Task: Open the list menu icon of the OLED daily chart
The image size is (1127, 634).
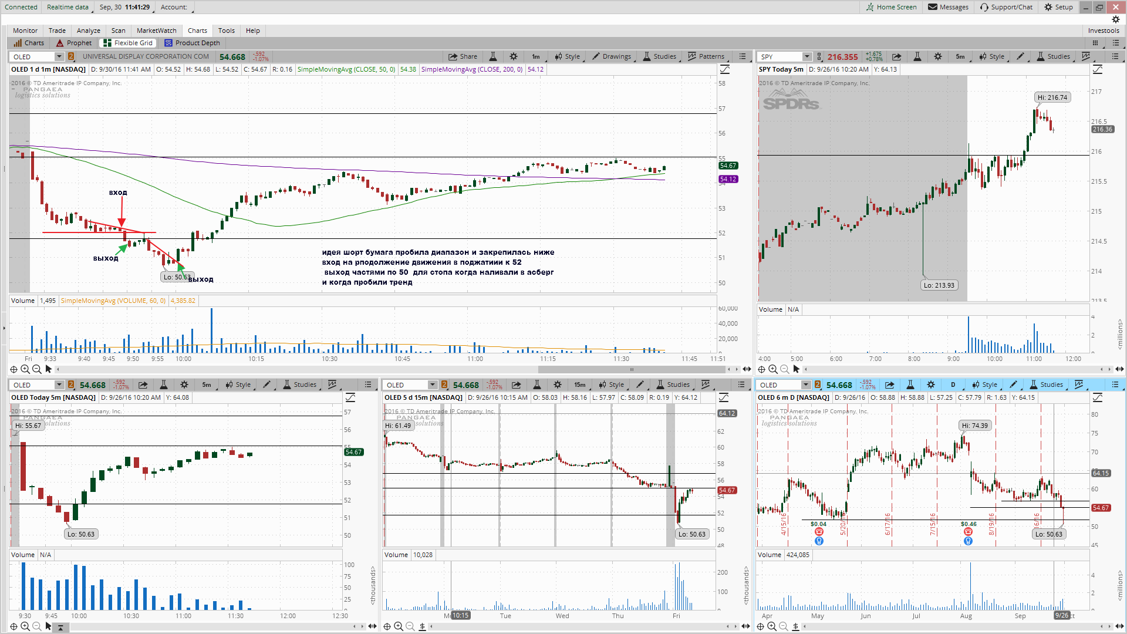Action: [x=1115, y=385]
